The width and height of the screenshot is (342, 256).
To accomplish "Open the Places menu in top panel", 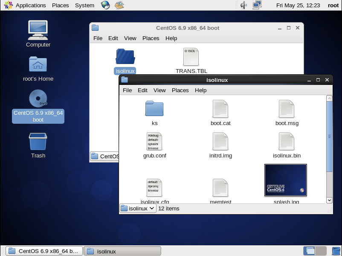I will tap(61, 5).
